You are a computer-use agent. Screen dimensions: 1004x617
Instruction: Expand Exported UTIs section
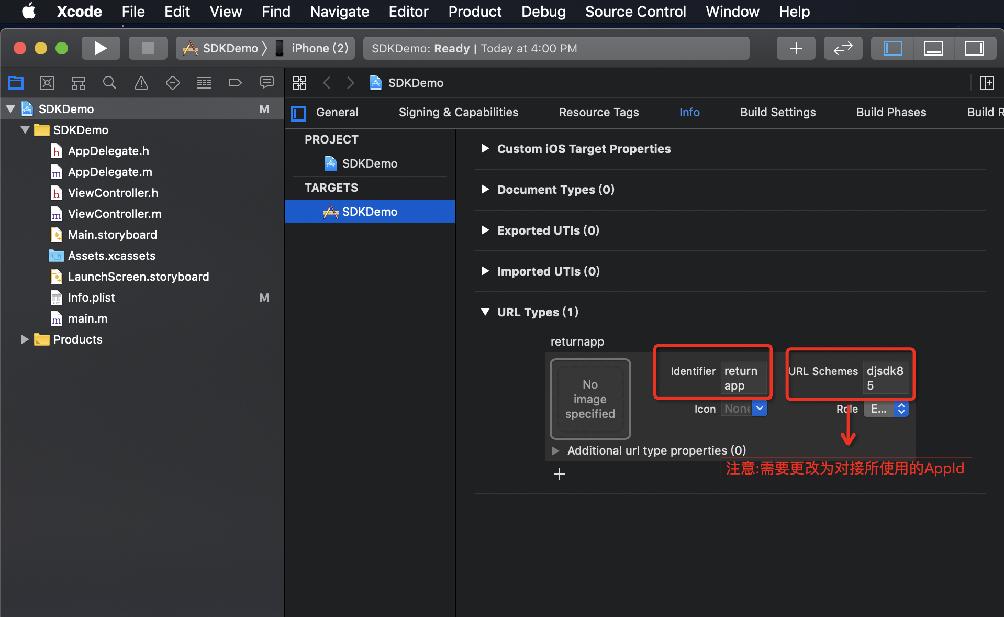click(x=485, y=230)
